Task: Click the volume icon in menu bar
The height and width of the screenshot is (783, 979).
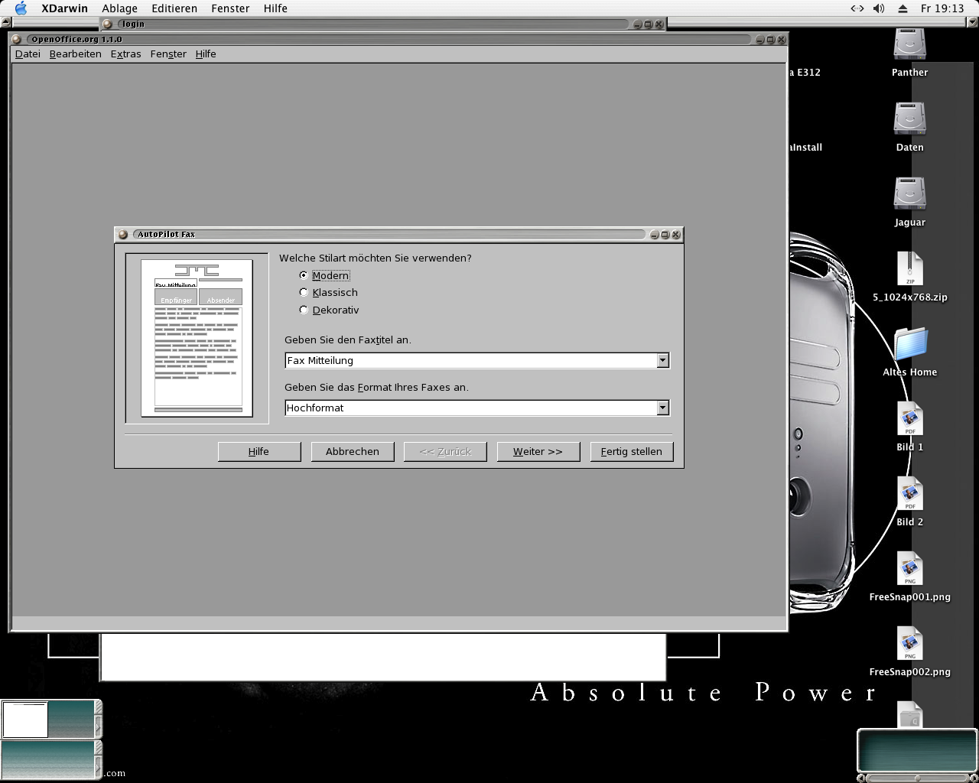Action: click(x=879, y=8)
